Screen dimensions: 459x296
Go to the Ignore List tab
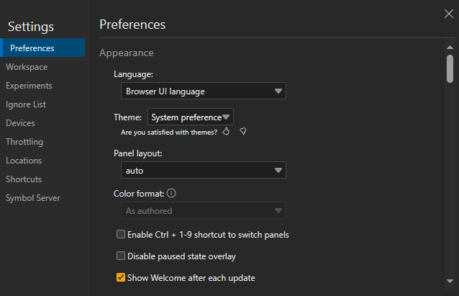click(x=26, y=104)
